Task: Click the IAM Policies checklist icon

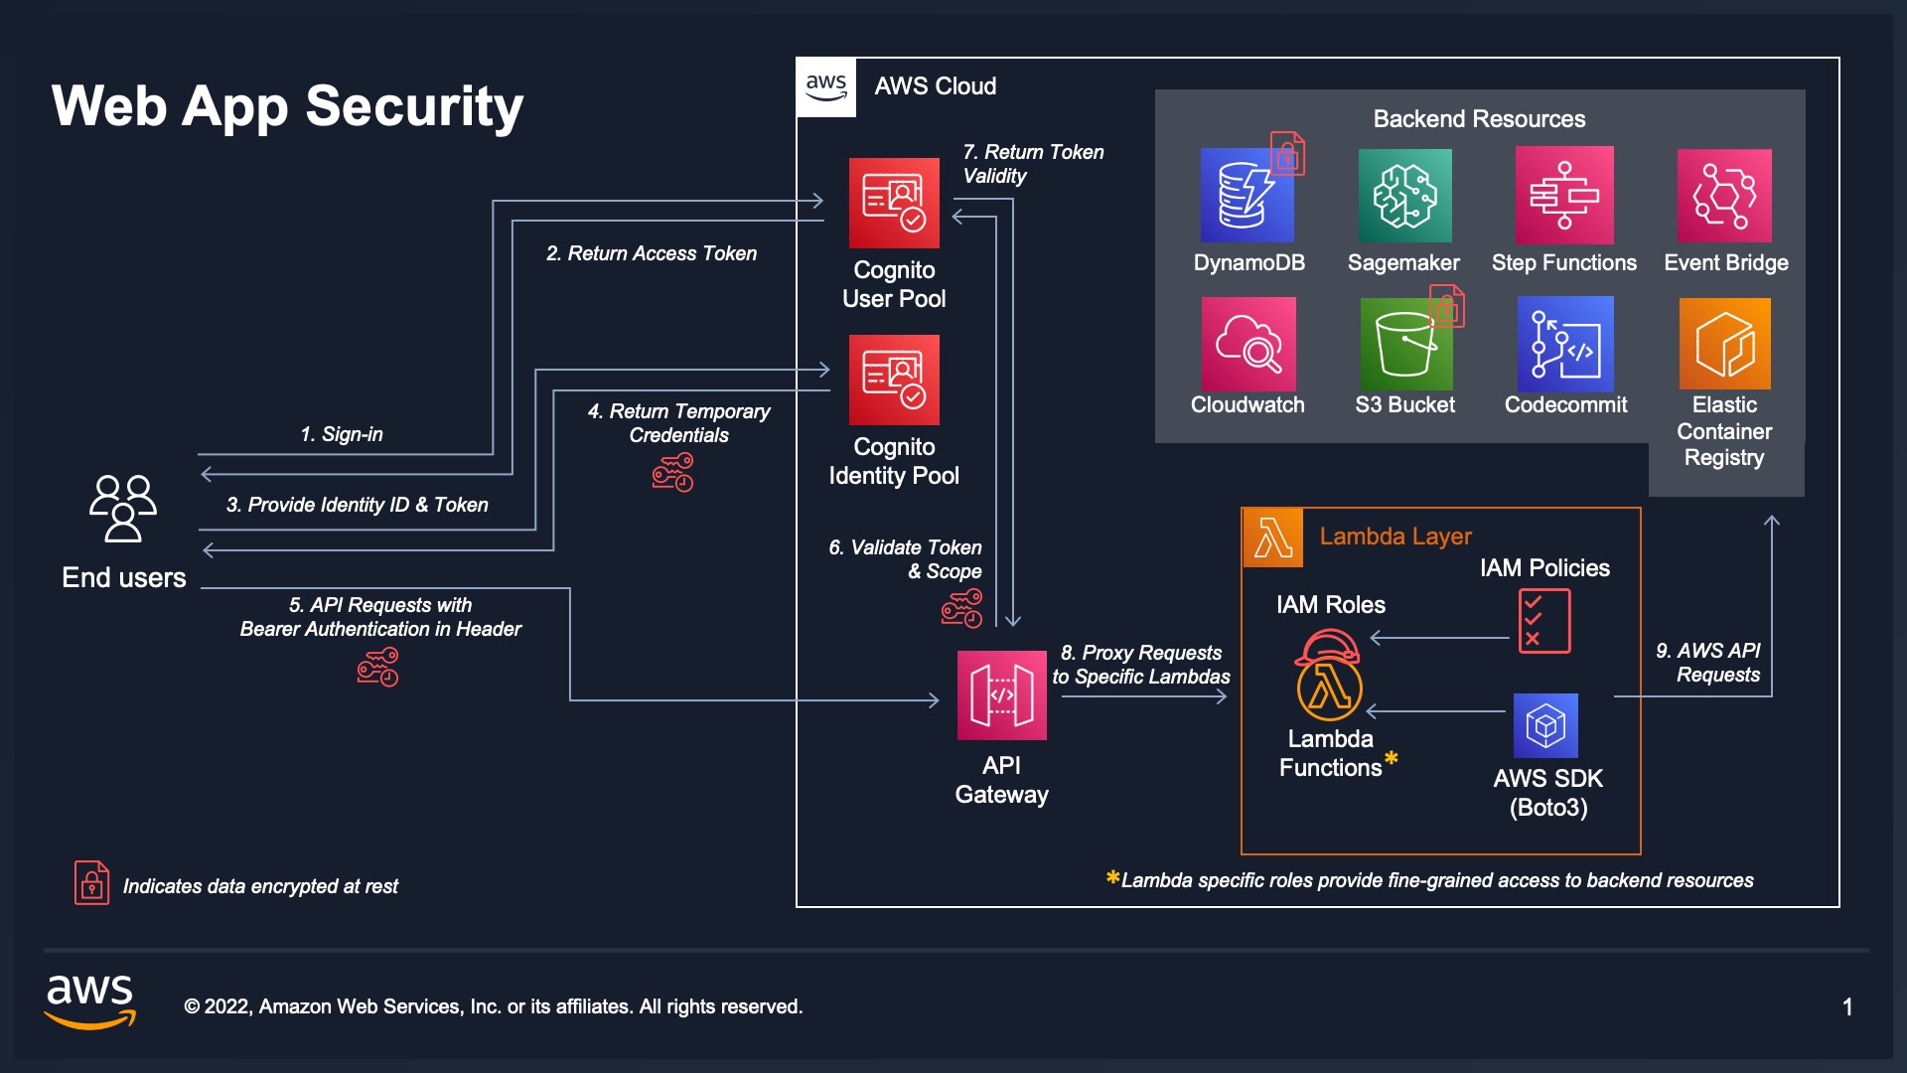Action: point(1543,621)
